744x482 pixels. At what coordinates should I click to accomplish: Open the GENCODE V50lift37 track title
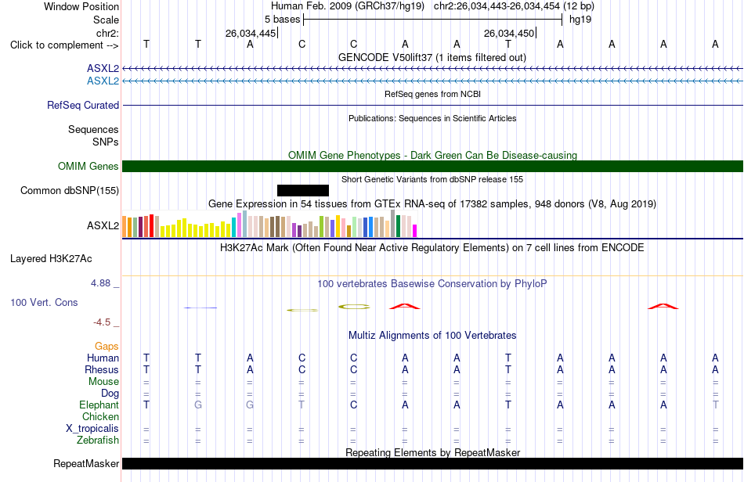(x=432, y=57)
